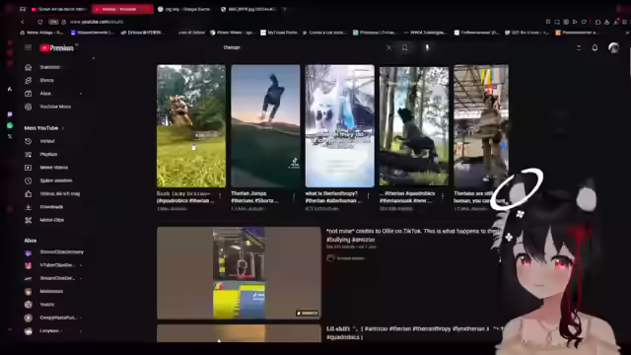Click the X (Twitter) icon in the browser sidebar
631x355 pixels.
(10, 136)
